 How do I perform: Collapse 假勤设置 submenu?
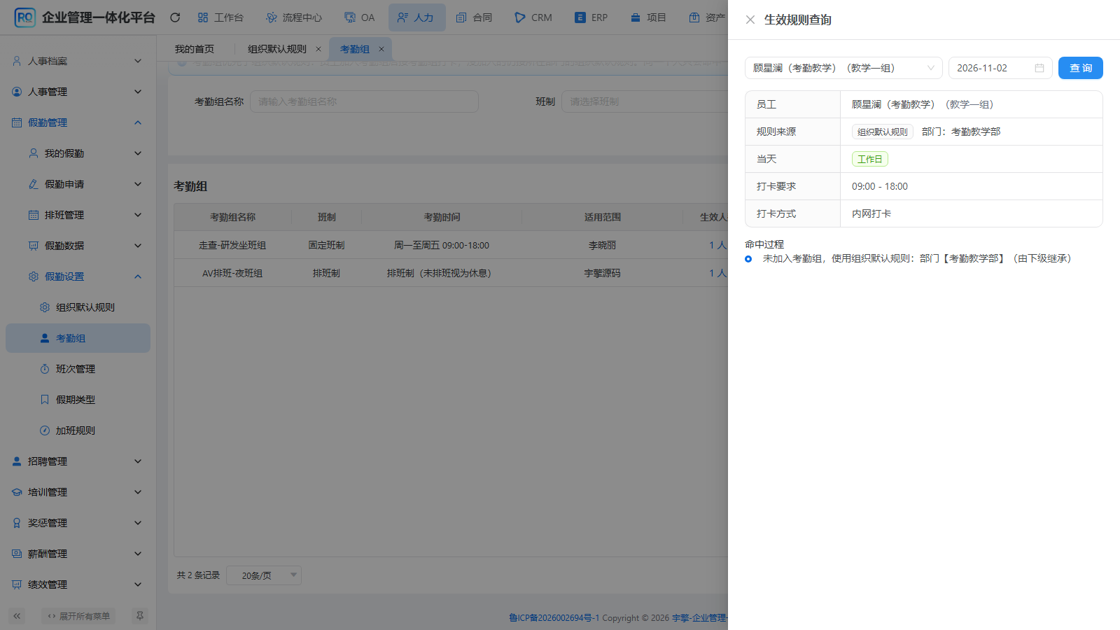coord(78,276)
